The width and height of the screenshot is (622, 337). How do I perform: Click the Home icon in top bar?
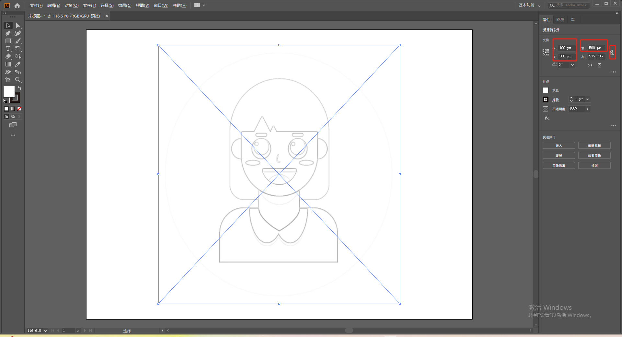pos(17,6)
